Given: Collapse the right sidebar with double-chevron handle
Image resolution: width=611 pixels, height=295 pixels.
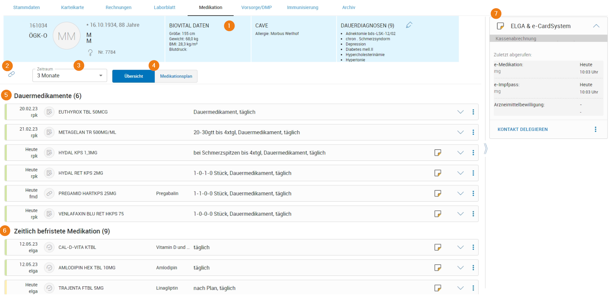Looking at the screenshot, I should pos(485,149).
